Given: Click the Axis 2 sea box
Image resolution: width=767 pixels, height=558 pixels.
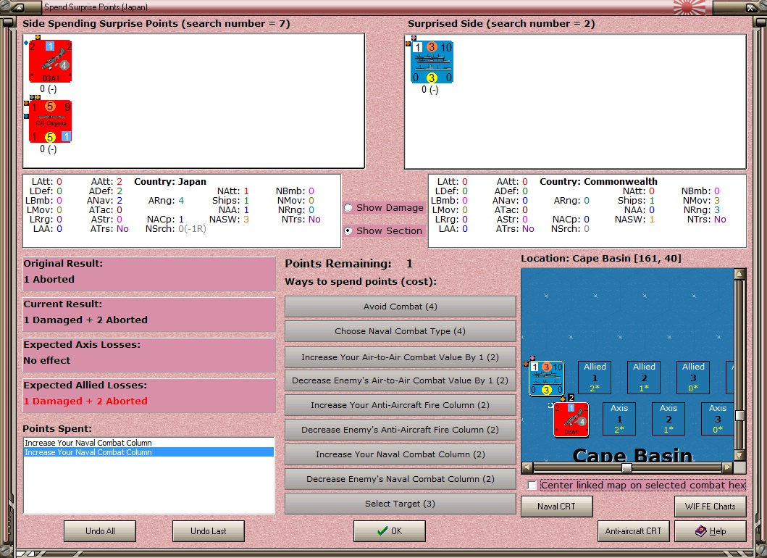Looking at the screenshot, I should (x=668, y=419).
